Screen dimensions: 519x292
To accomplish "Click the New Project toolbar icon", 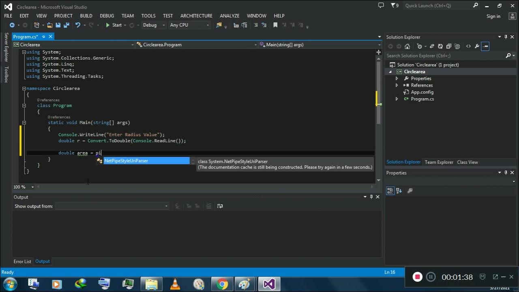I will tap(36, 25).
